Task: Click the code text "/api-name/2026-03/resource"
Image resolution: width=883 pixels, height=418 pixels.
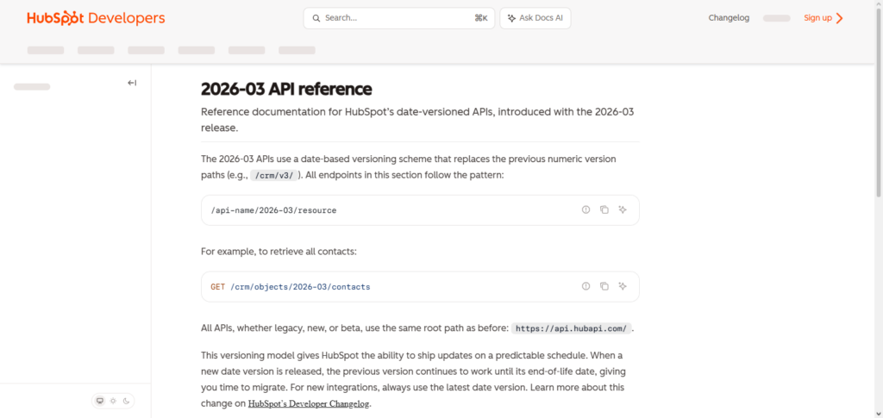Action: [273, 210]
